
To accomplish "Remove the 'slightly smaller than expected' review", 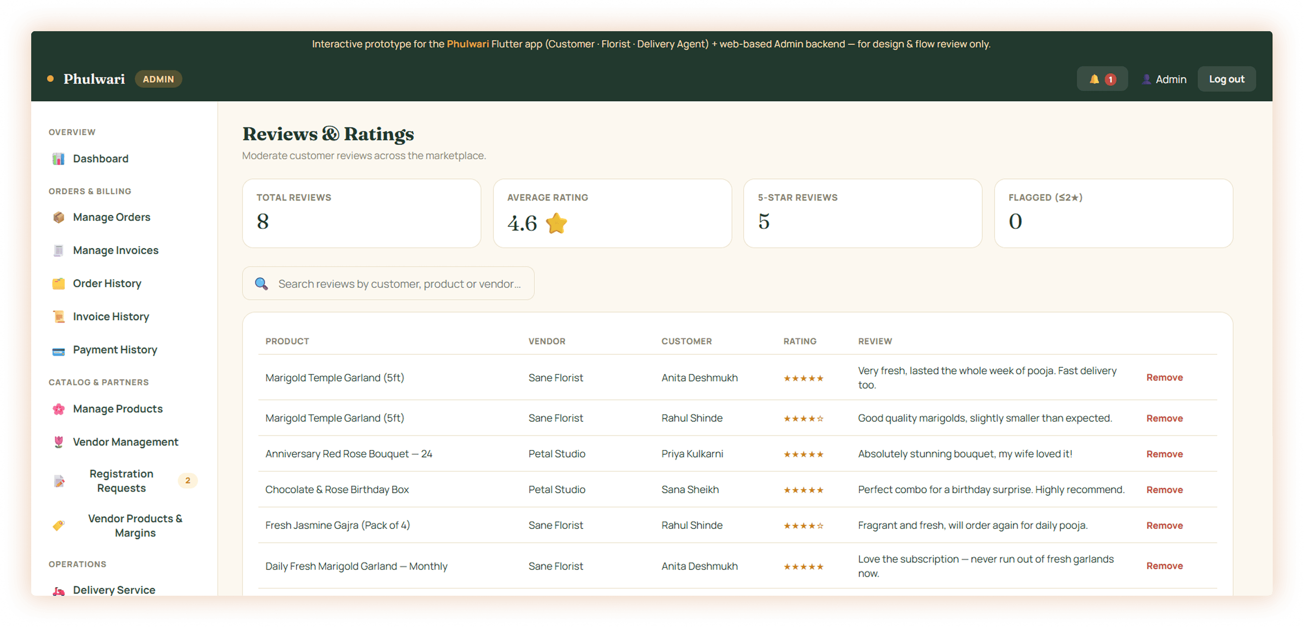I will (x=1164, y=419).
